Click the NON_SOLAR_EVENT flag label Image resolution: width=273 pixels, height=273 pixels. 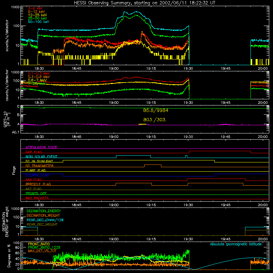pos(41,157)
